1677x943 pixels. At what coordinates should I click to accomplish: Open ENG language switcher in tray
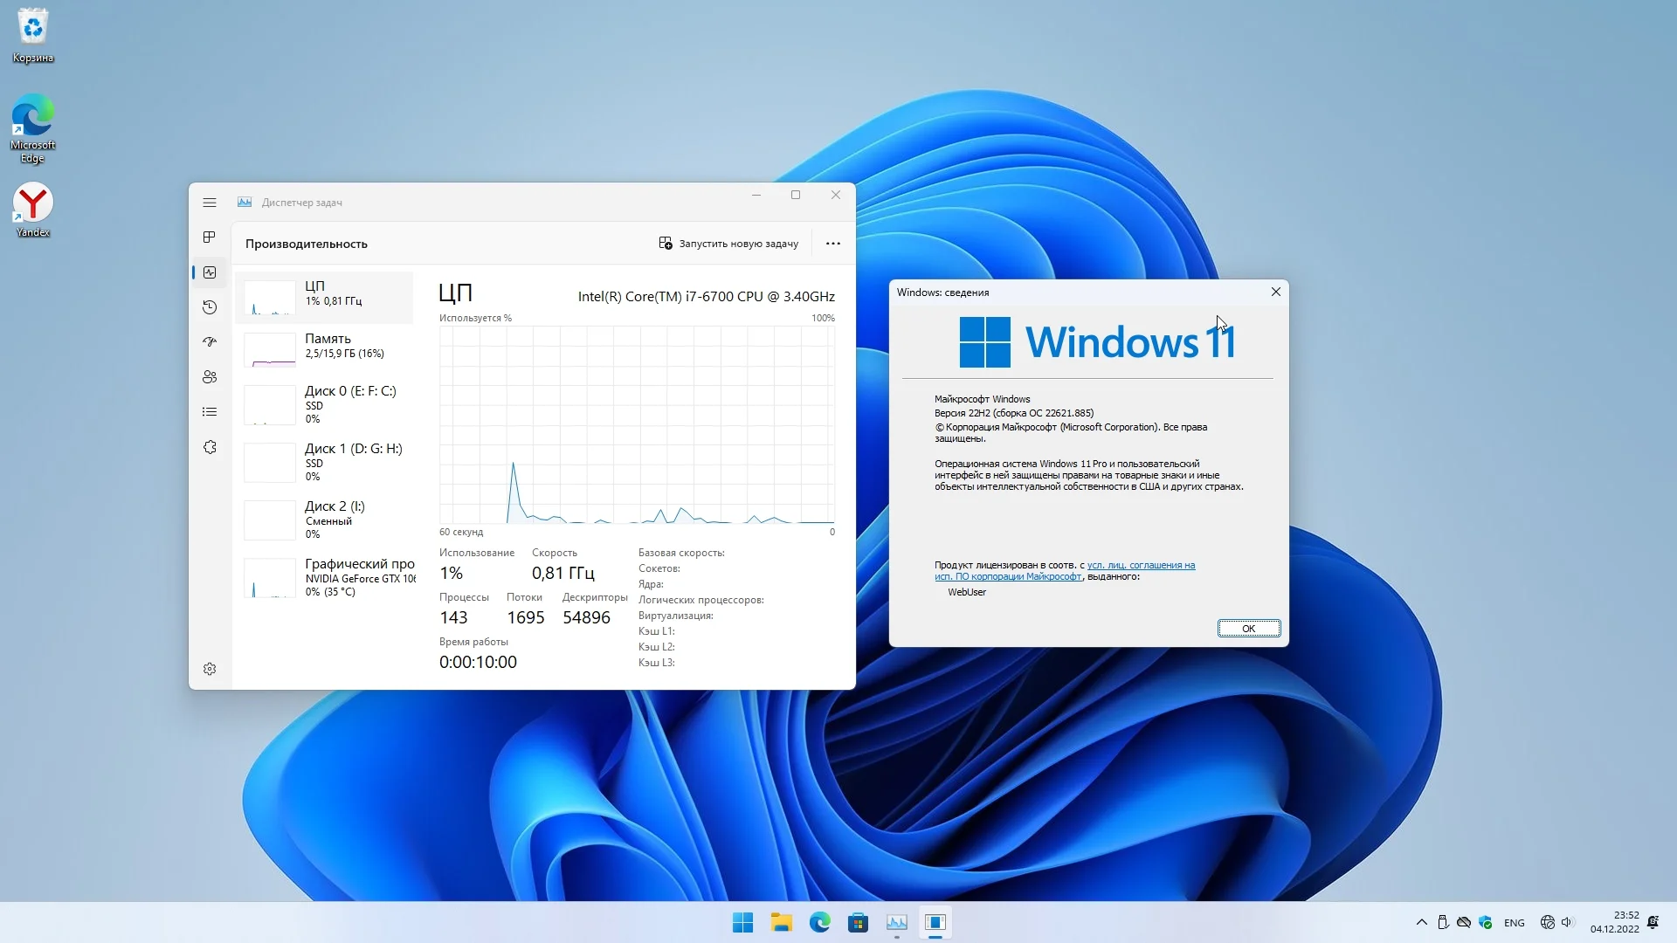1514,923
